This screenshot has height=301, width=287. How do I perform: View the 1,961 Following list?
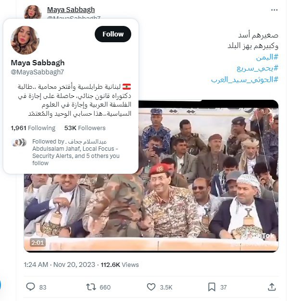click(33, 128)
